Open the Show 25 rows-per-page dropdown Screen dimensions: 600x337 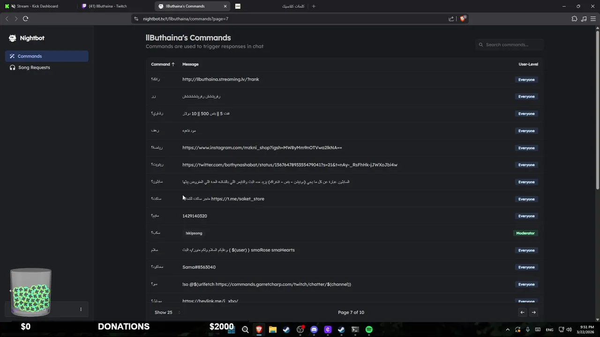pos(167,312)
